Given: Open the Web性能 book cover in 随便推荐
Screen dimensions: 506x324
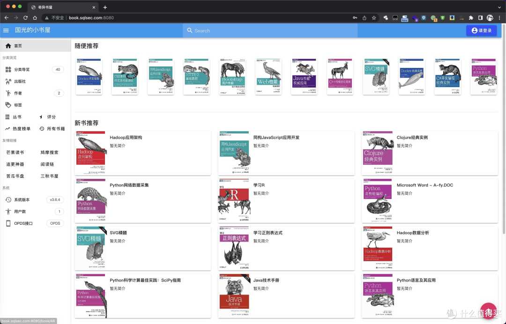Looking at the screenshot, I should coord(268,76).
